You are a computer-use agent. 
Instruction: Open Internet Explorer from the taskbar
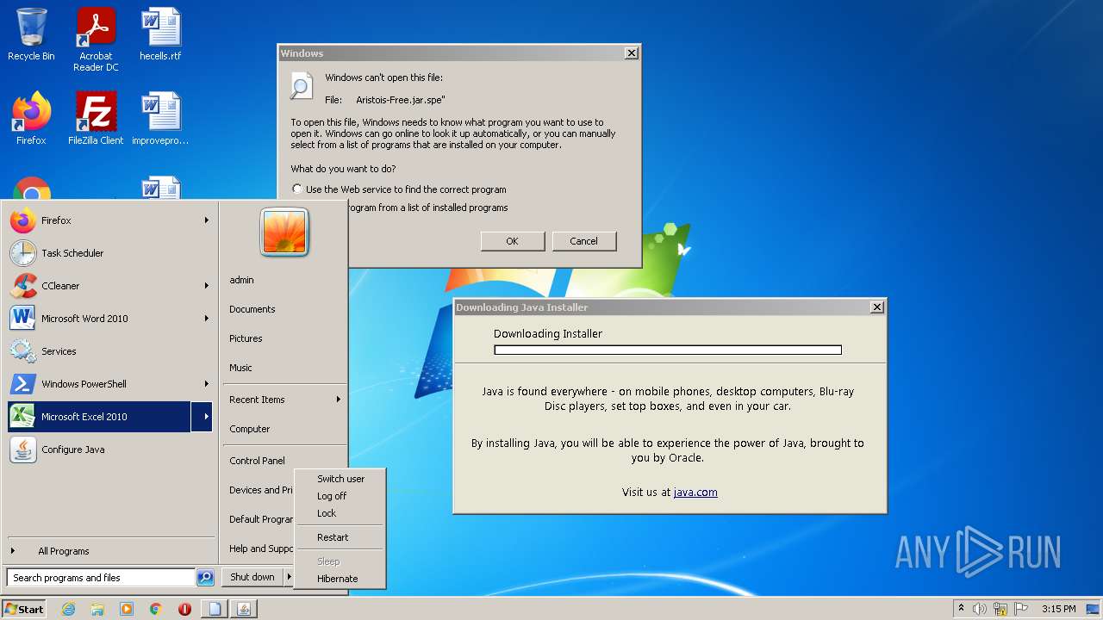(x=68, y=609)
